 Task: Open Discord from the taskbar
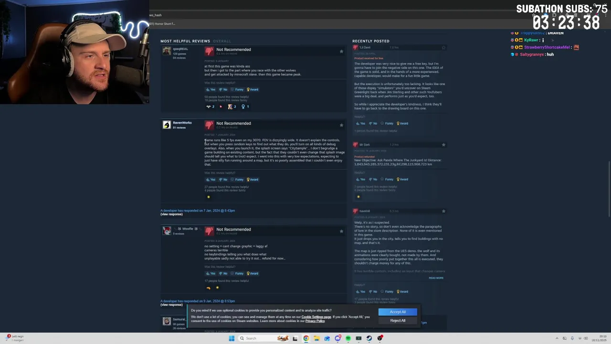click(337, 338)
